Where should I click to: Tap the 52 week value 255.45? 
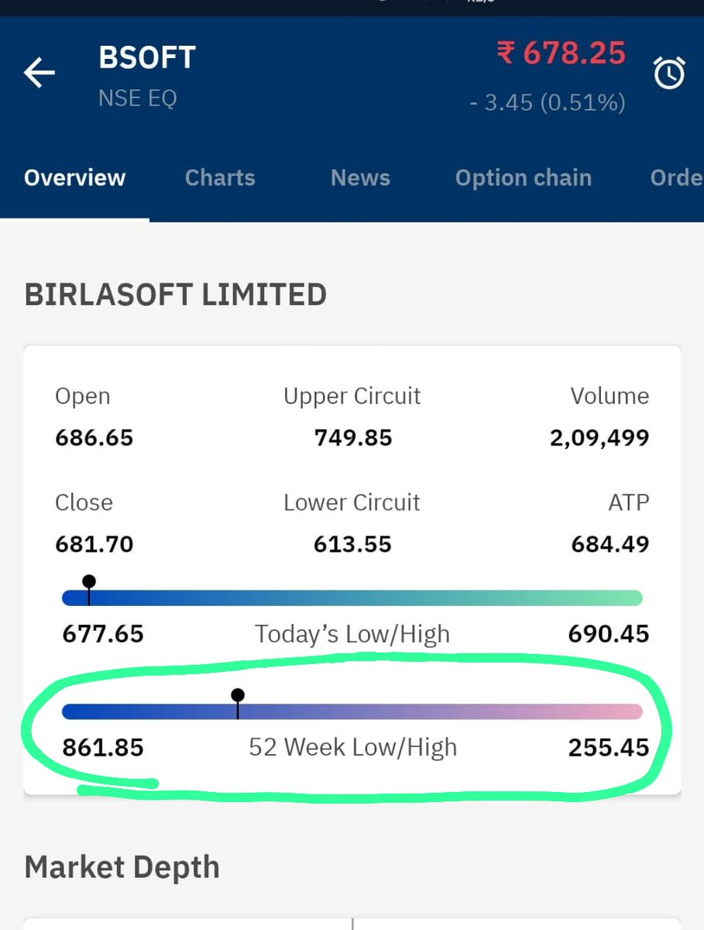609,748
